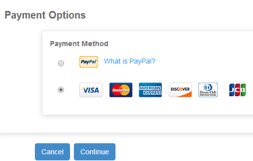Viewport: 253px width, 161px height.
Task: Click the Visa card logo
Action: [x=91, y=90]
